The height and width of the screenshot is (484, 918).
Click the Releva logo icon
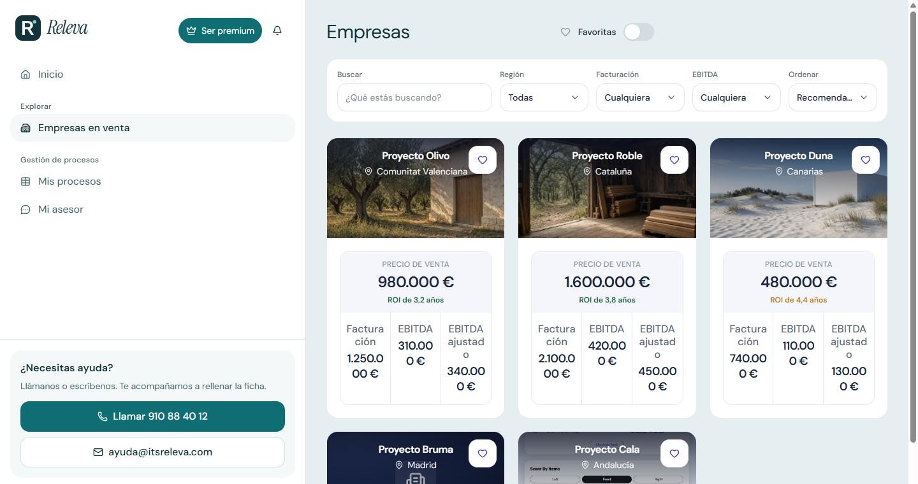[x=28, y=28]
